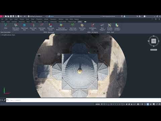Image resolution: width=161 pixels, height=121 pixels.
Task: Toggle Snap mode in status bar
Action: coord(104,104)
